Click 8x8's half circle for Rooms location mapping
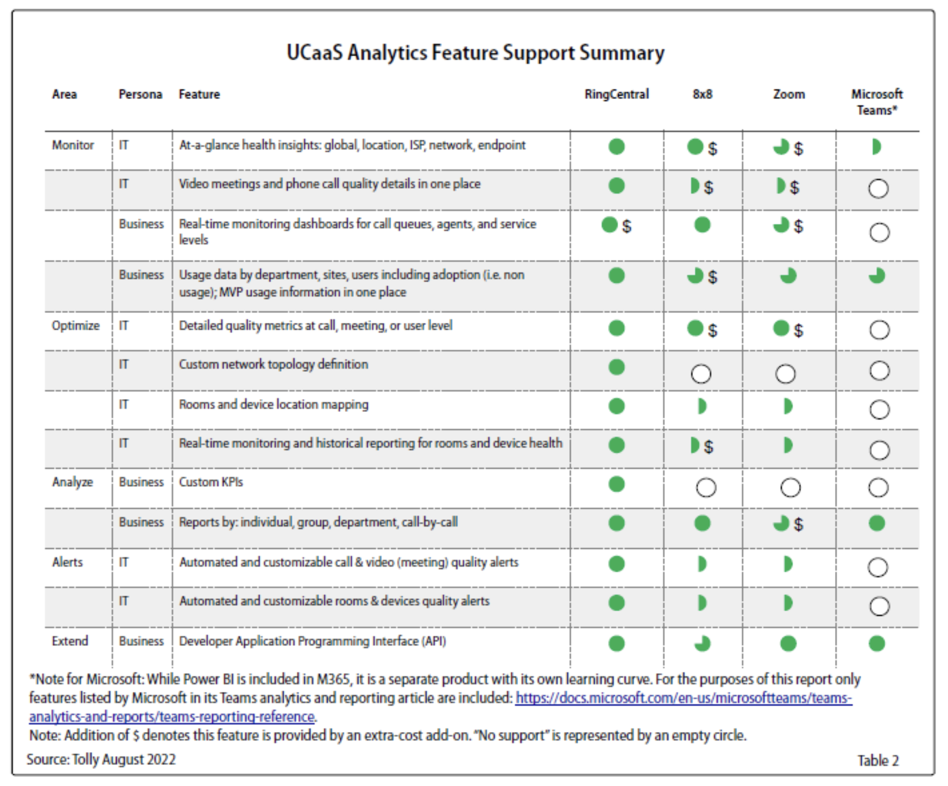This screenshot has width=948, height=786. tap(702, 406)
